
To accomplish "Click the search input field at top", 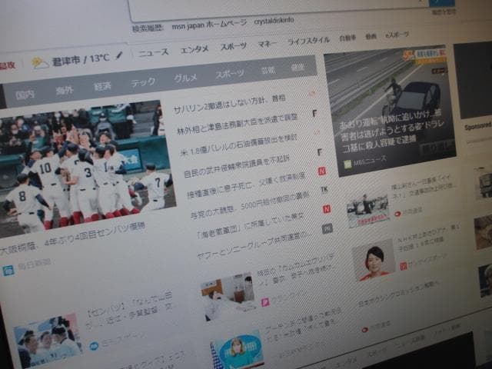I will click(x=277, y=6).
